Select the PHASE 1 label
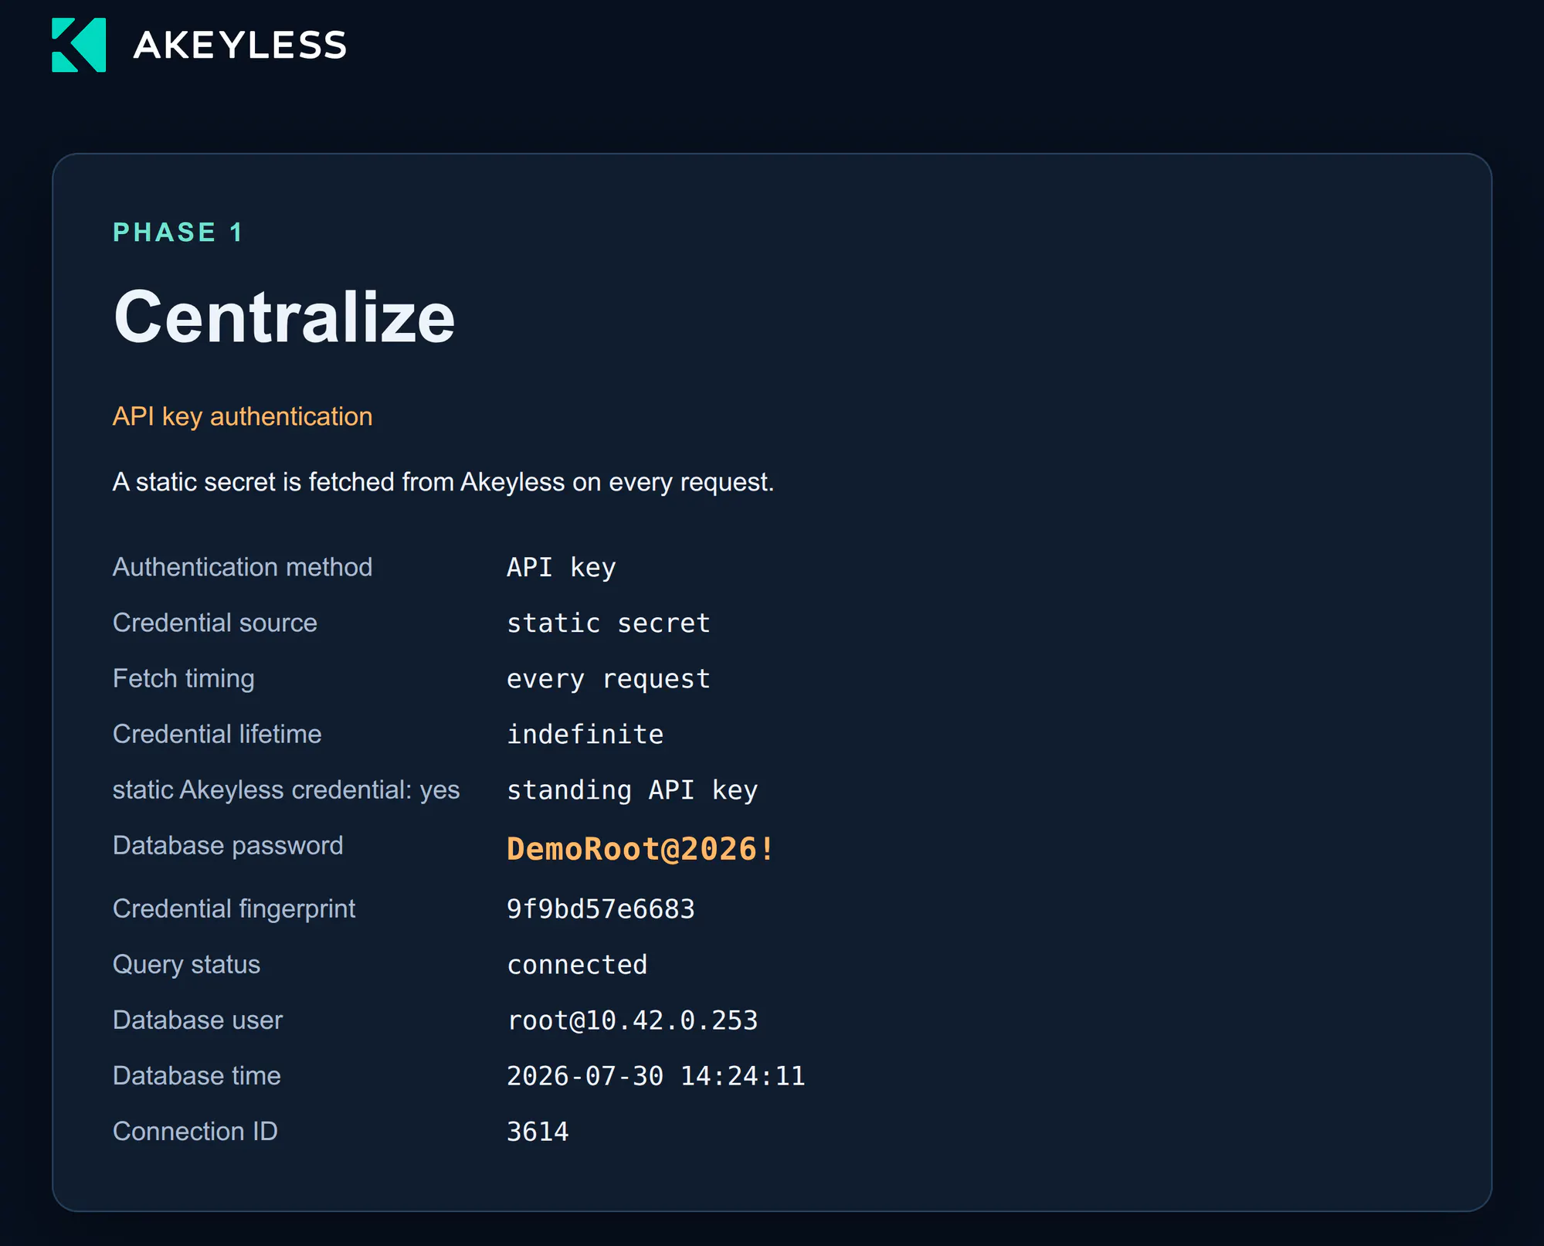Screen dimensions: 1544x1246 (x=178, y=233)
